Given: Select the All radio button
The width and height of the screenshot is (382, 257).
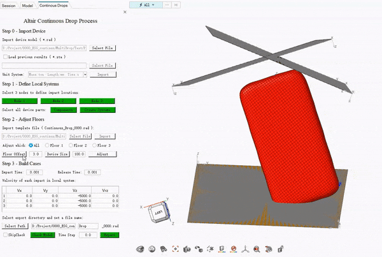Looking at the screenshot, I should tap(31, 145).
